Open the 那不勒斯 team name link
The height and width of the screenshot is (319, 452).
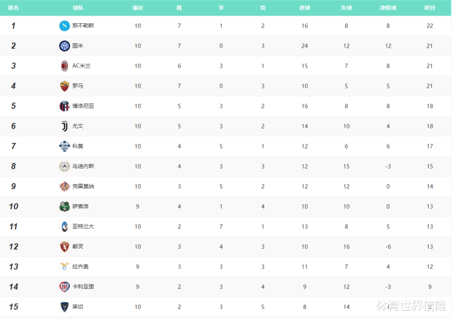coord(83,26)
